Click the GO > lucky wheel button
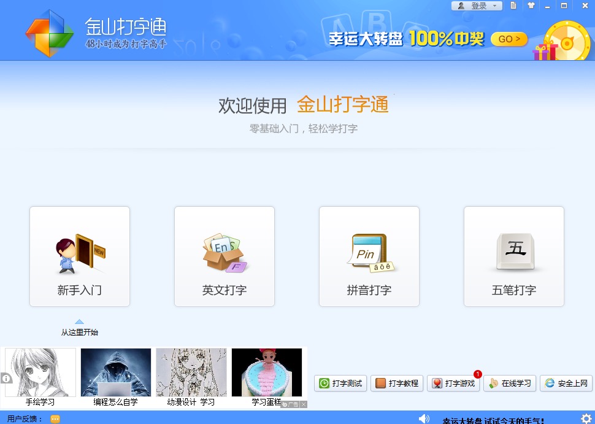This screenshot has height=424, width=595. pos(509,39)
